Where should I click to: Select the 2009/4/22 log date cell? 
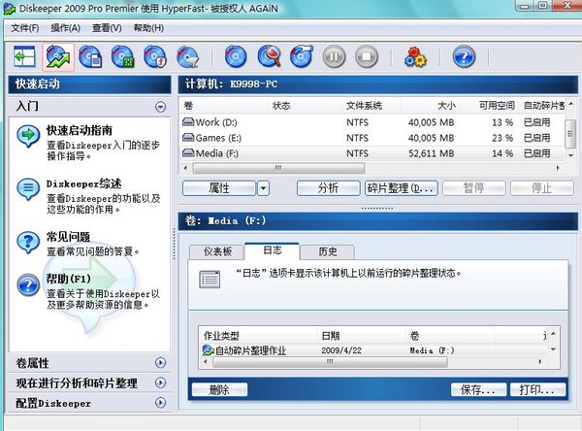(x=341, y=350)
